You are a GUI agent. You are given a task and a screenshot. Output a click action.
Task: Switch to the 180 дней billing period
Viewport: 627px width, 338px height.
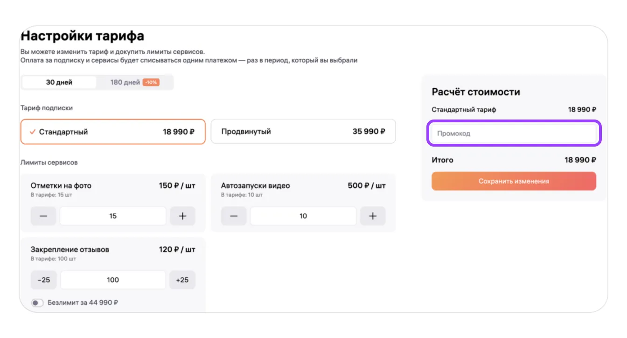[x=125, y=83]
